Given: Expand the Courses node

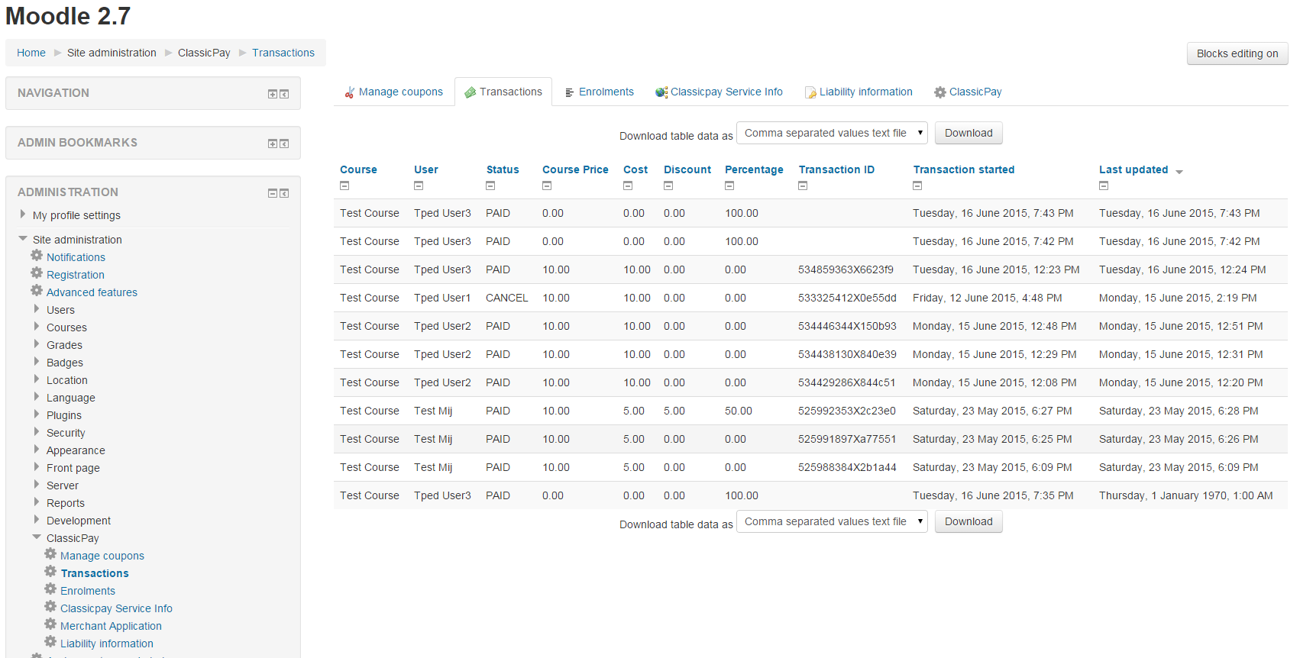Looking at the screenshot, I should [37, 327].
